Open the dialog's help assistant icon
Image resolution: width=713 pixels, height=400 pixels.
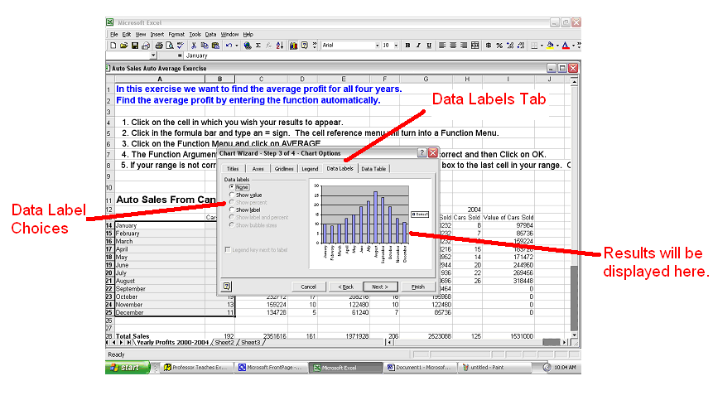pyautogui.click(x=227, y=286)
